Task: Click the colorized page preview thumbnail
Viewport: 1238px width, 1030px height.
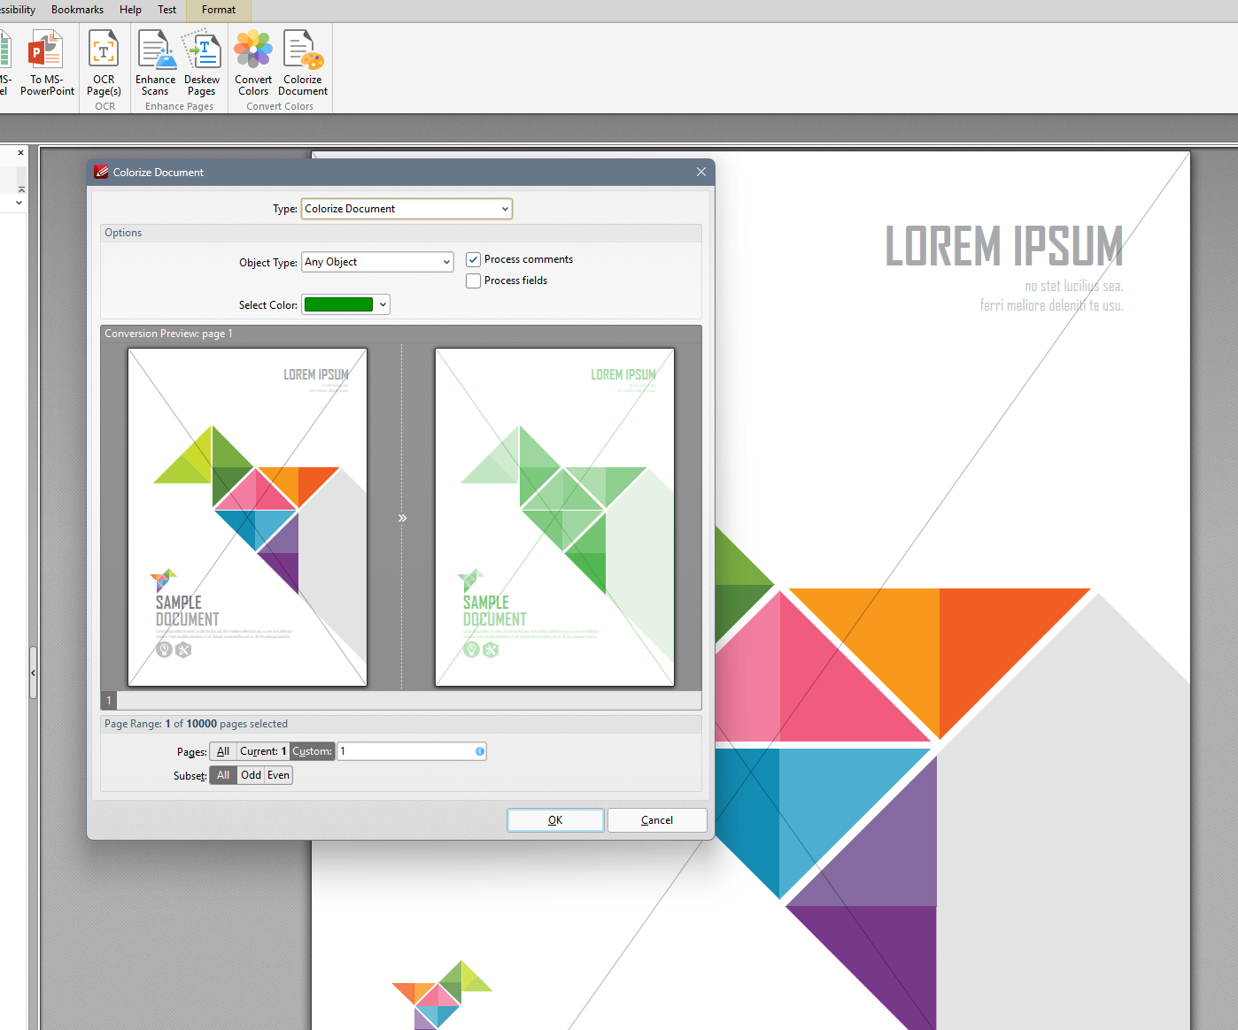Action: (x=554, y=517)
